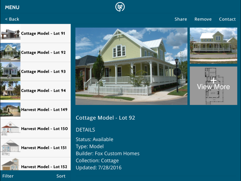Select the Cottage Model - Lot 93 listing

[x=35, y=72]
